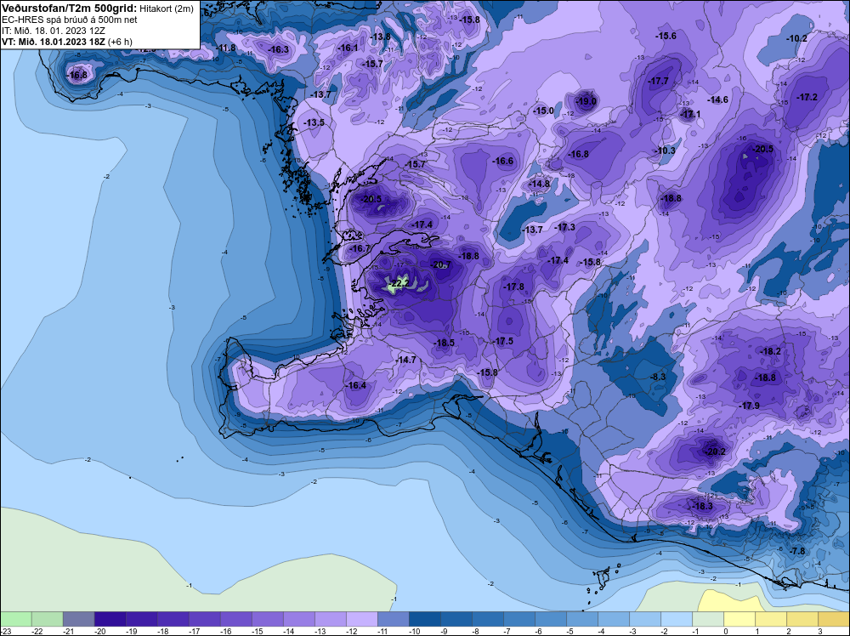This screenshot has width=850, height=636.
Task: Click the -20.7 temperature label
Action: (x=440, y=264)
